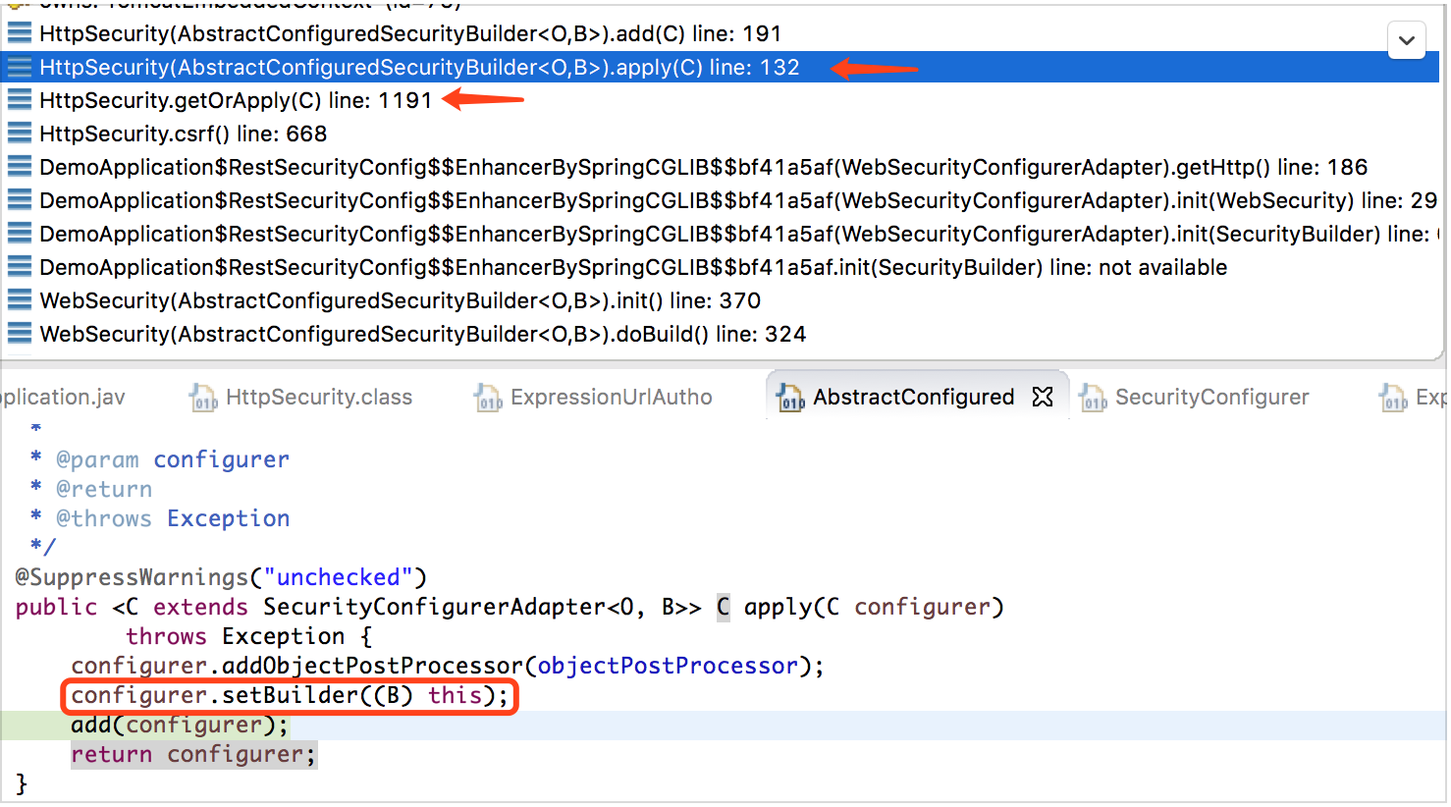
Task: Switch to the HttpSecurity.class tab
Action: coord(318,398)
